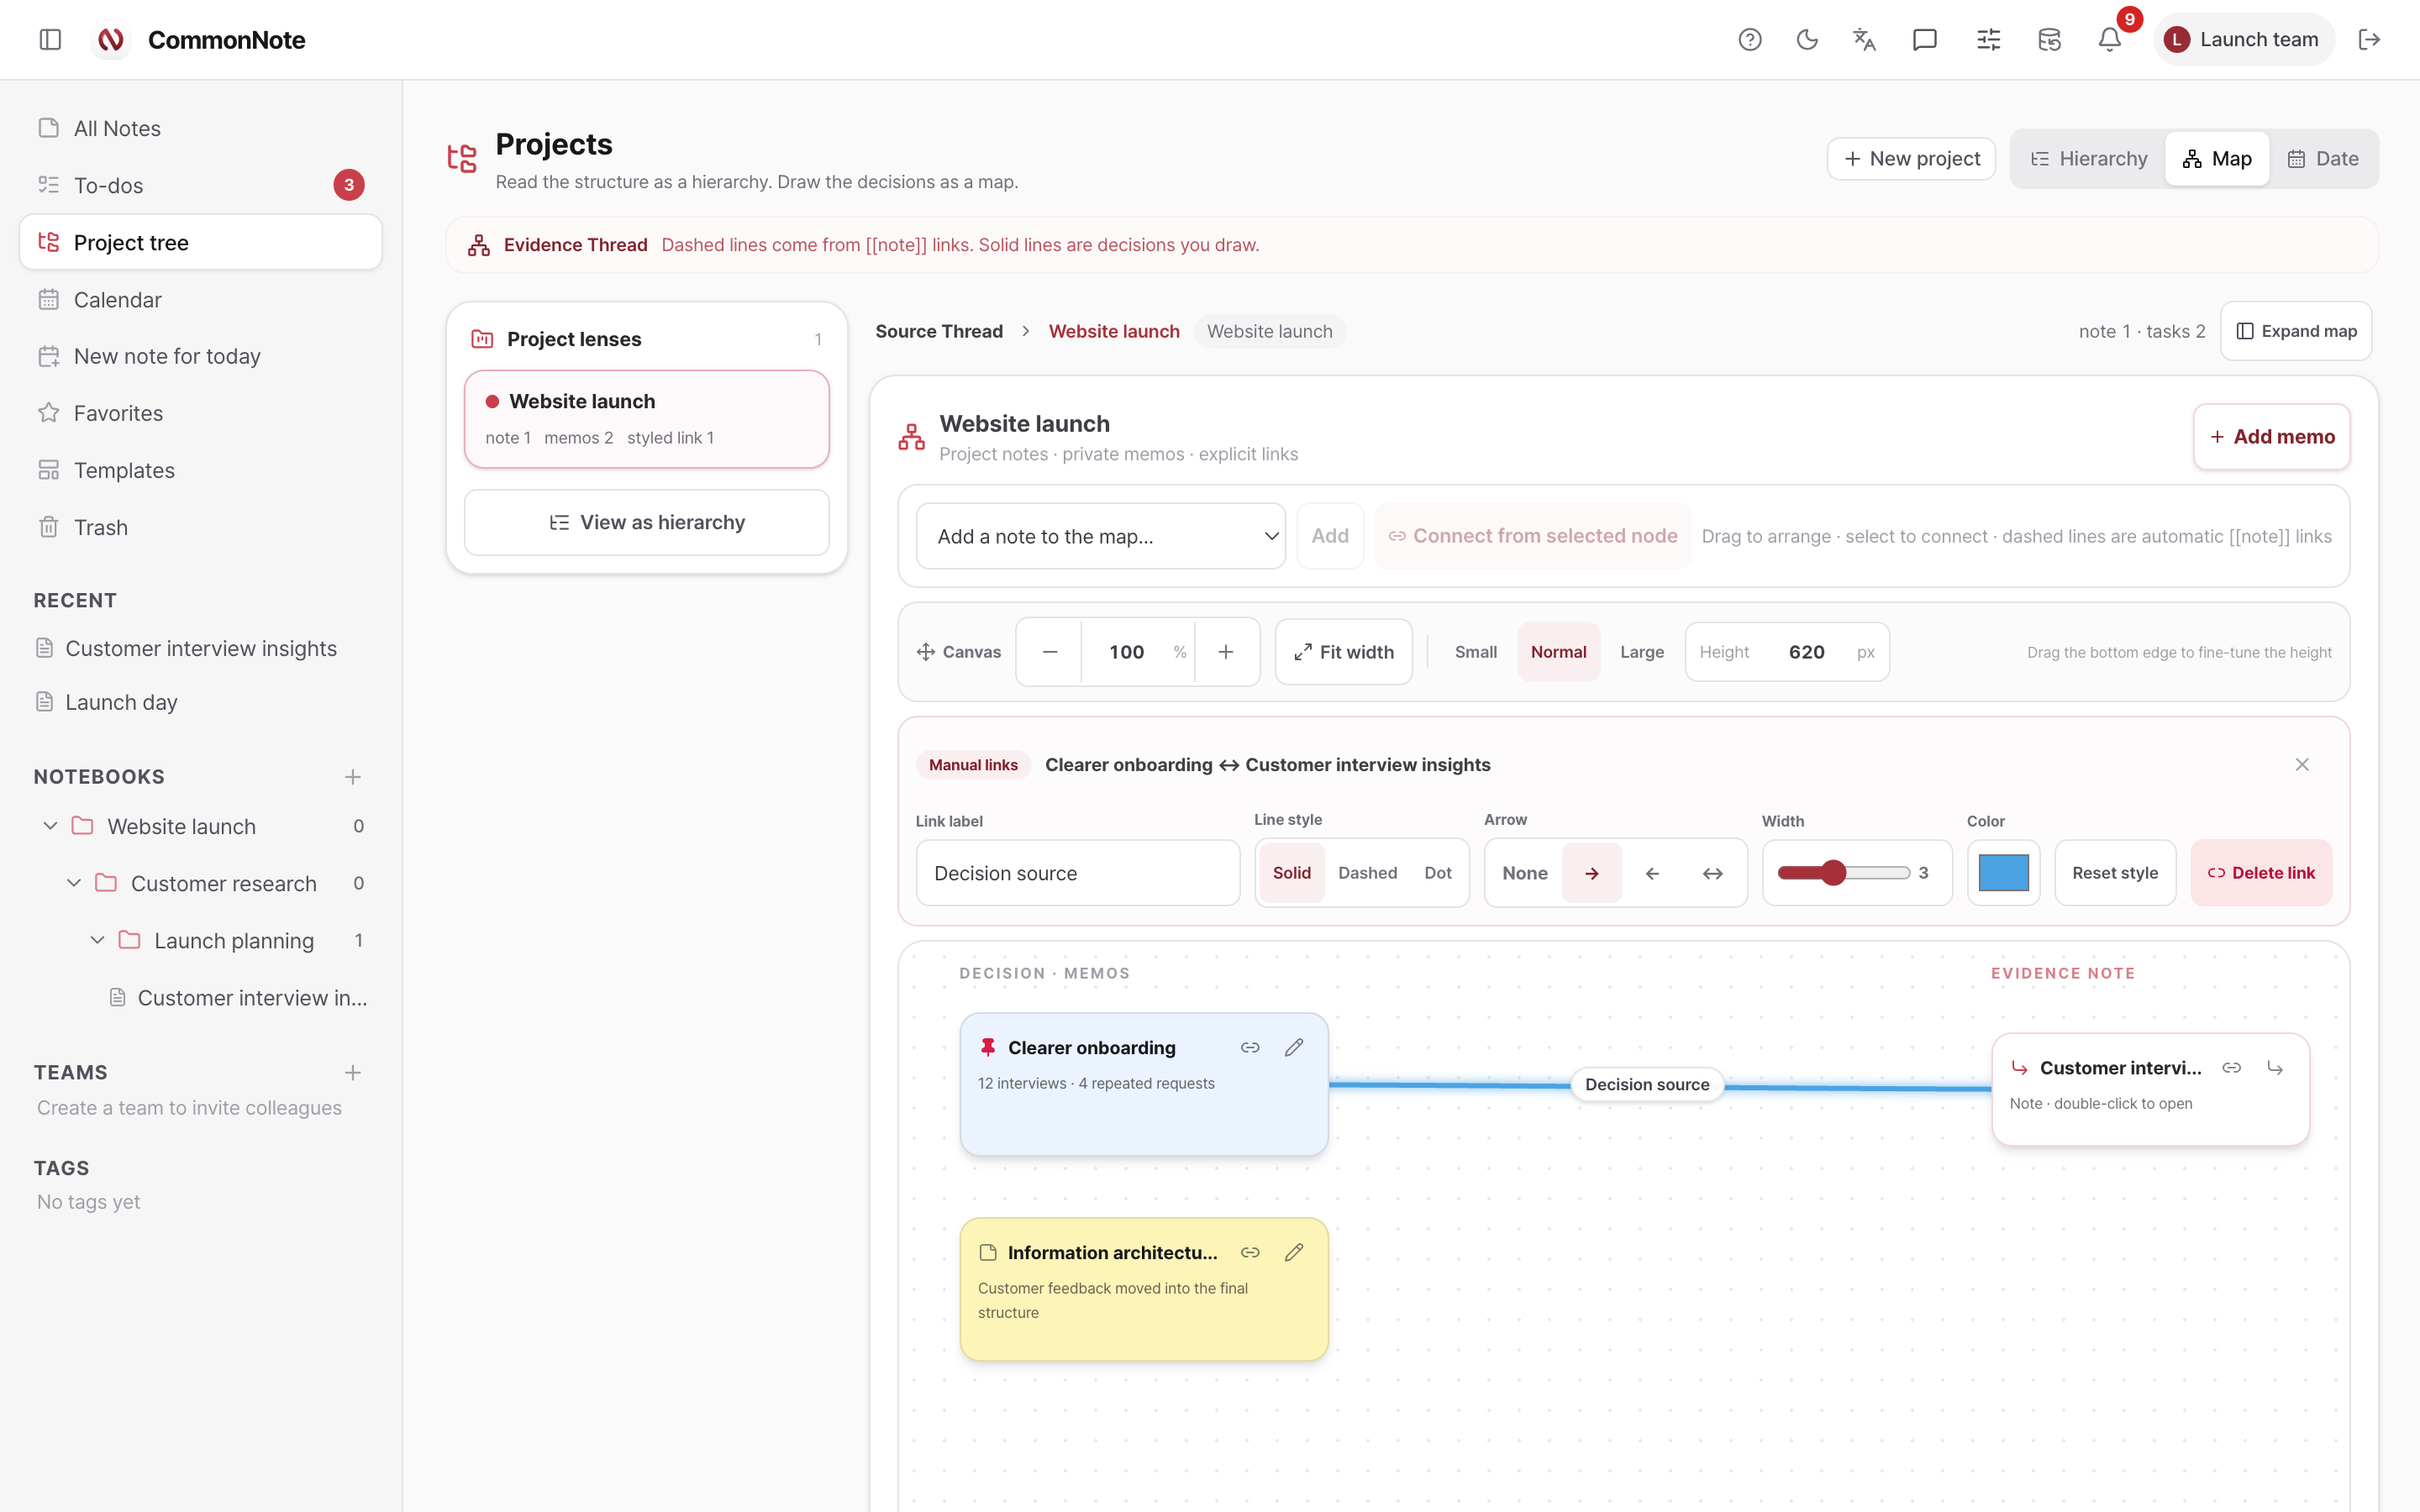Open the database sync icon
The height and width of the screenshot is (1512, 2420).
(x=2049, y=40)
